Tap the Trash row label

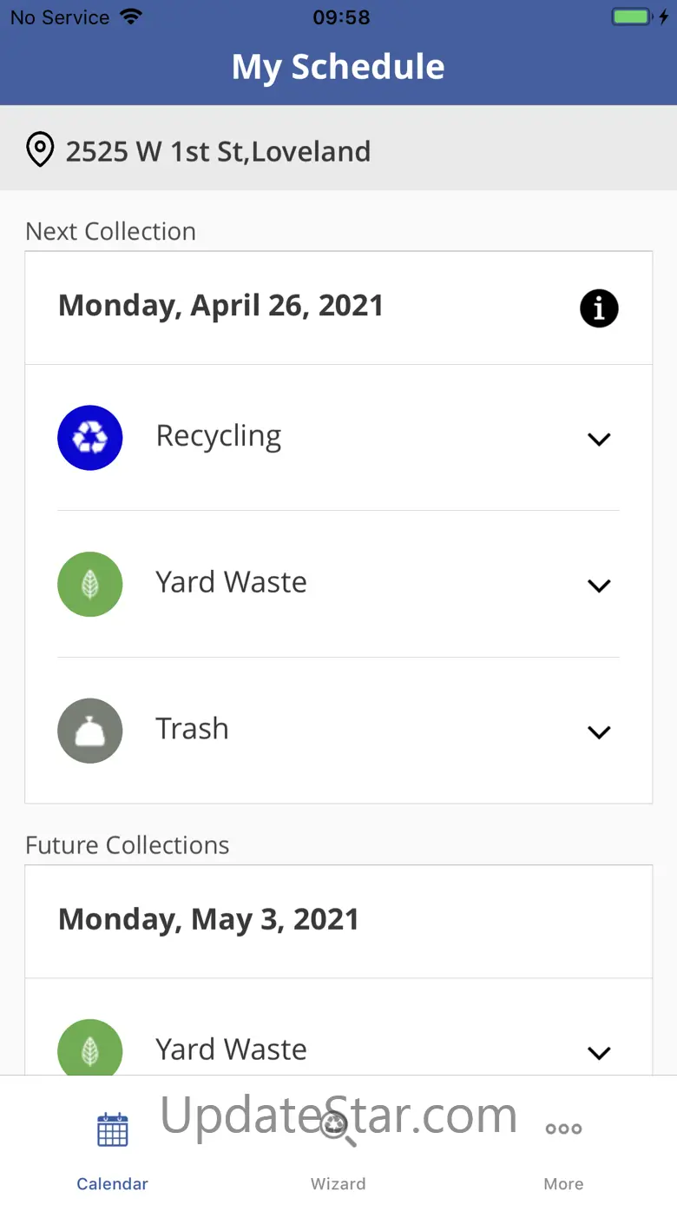[192, 729]
